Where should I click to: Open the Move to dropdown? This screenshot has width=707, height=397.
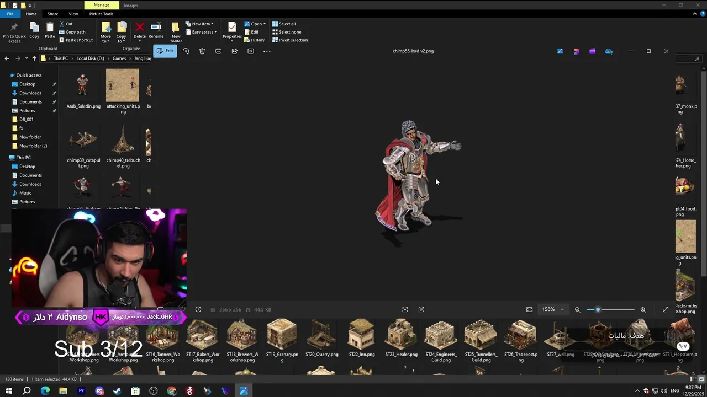105,32
